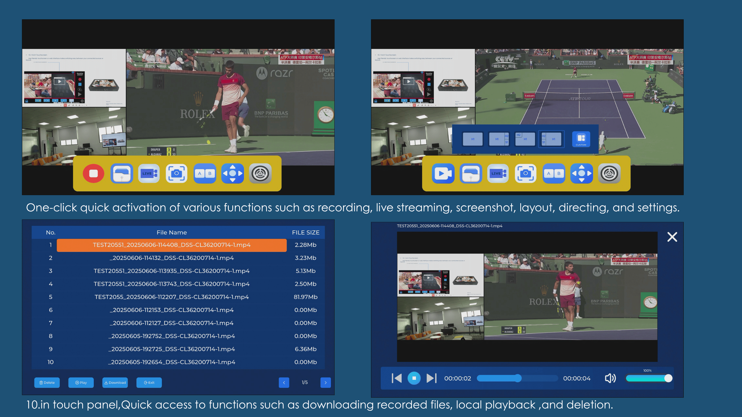Click the video playback progress slider
The height and width of the screenshot is (417, 742).
point(517,378)
